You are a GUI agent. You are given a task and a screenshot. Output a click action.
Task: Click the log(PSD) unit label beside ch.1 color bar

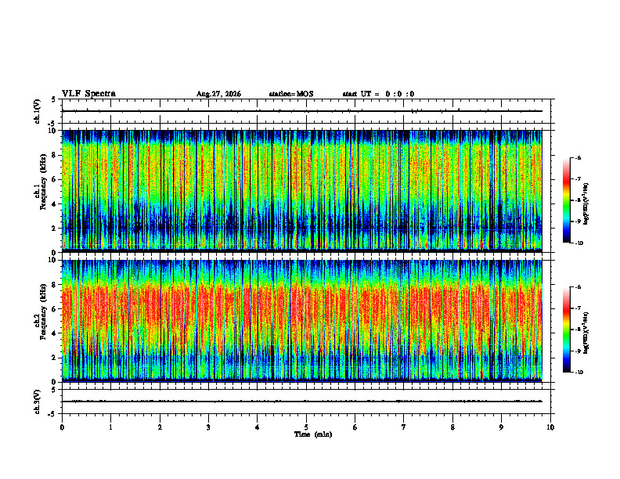[x=586, y=204]
